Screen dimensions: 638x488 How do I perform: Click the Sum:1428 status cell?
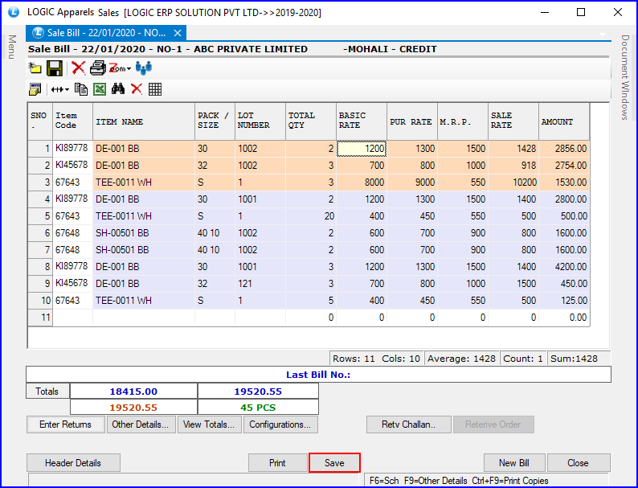point(579,359)
